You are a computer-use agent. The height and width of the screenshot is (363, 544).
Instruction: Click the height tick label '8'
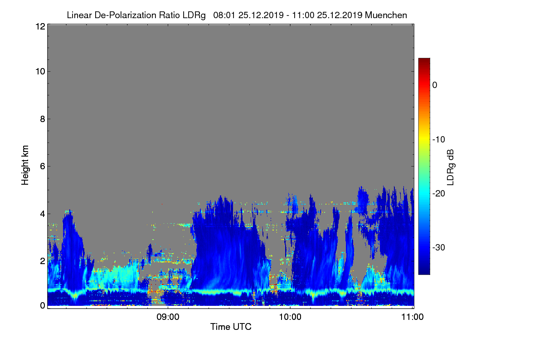click(42, 119)
